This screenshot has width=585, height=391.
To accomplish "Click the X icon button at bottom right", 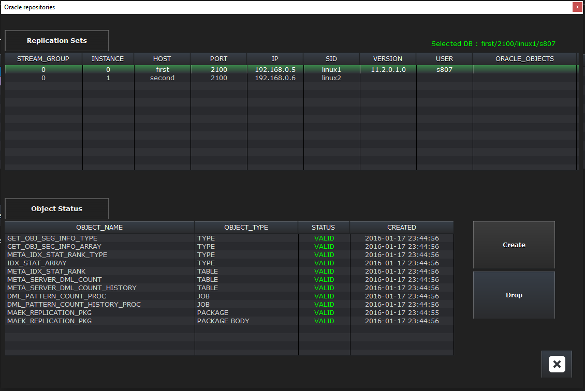I will click(557, 364).
